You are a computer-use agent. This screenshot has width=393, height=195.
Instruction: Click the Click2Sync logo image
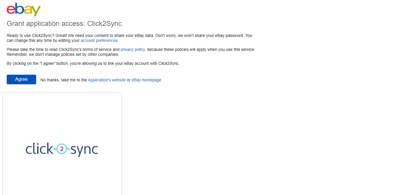point(62,149)
